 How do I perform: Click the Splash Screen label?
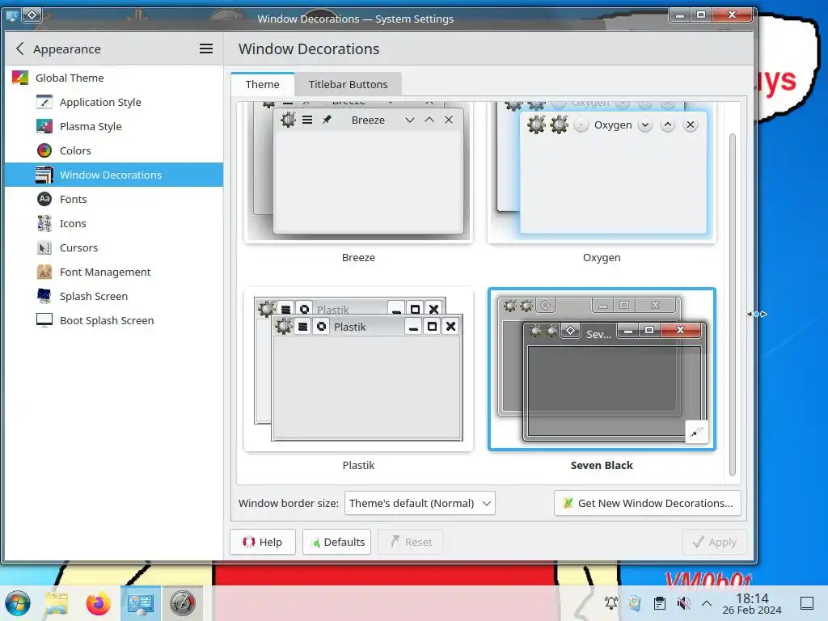[x=94, y=296]
